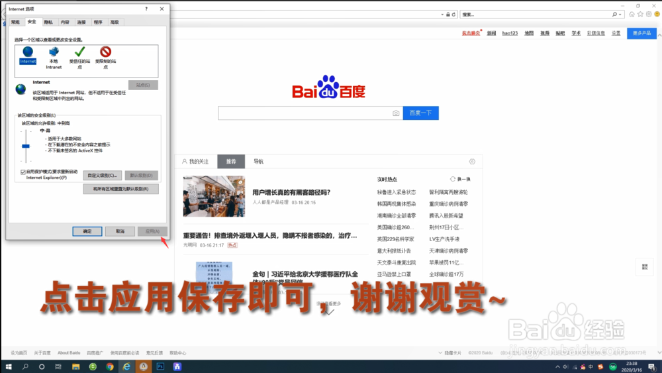Open the notification center icon
Screen dimensions: 662x373
point(652,366)
